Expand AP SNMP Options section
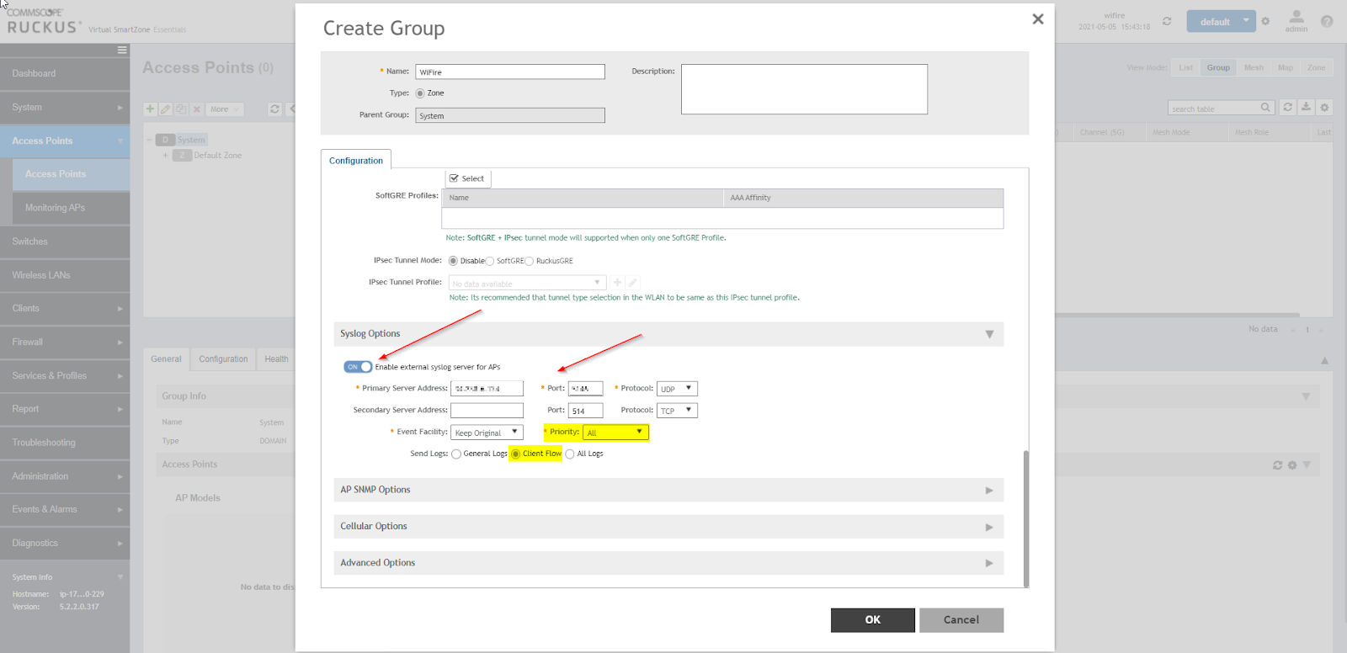The width and height of the screenshot is (1347, 653). coord(989,490)
